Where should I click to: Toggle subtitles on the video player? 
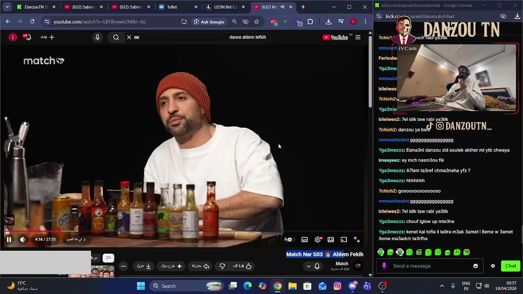point(304,240)
